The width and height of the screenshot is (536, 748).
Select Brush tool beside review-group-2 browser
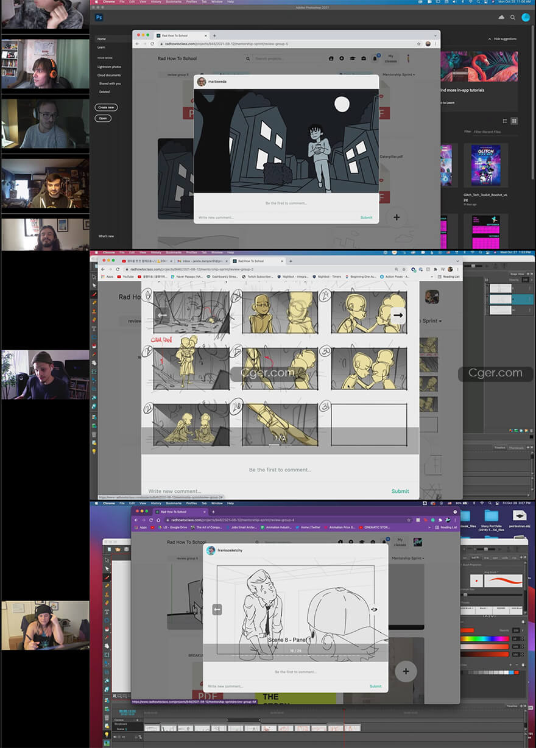tap(94, 294)
